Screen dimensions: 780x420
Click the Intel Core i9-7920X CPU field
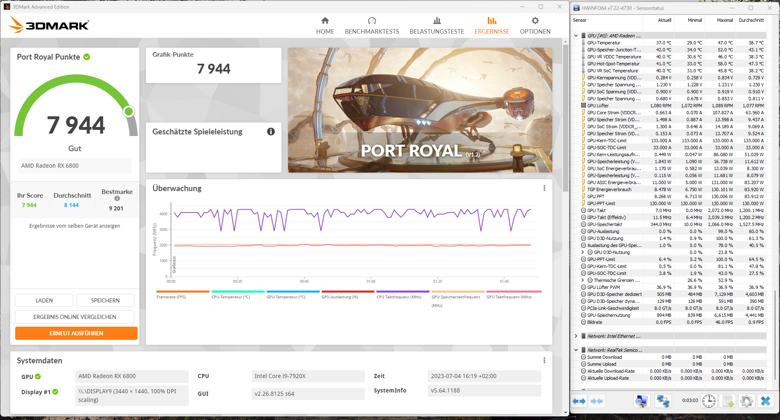(x=308, y=376)
